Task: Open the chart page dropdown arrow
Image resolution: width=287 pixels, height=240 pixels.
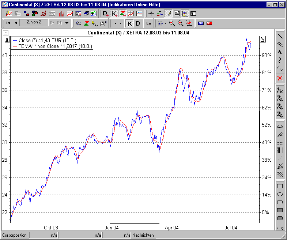Action: coord(67,23)
